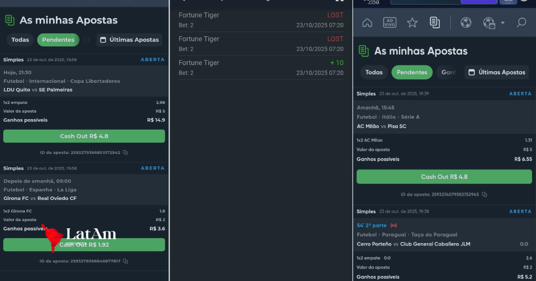The height and width of the screenshot is (281, 536).
Task: Click the LDU Quito vs SE Palmeiras match
Action: [38, 90]
